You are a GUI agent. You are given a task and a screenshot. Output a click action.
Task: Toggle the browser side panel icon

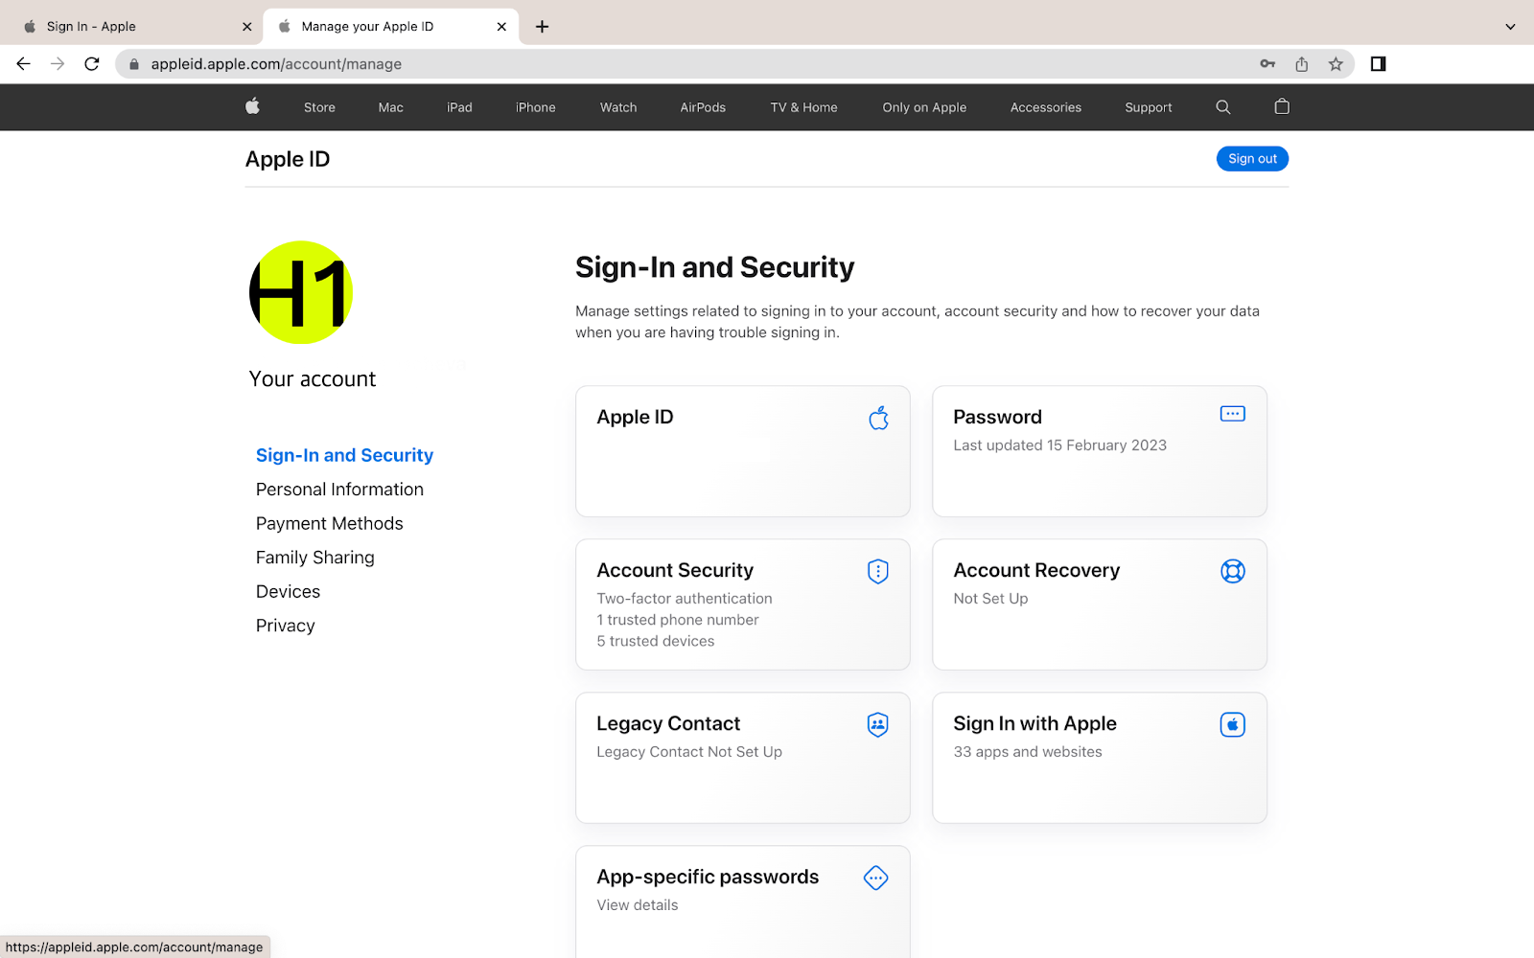point(1378,64)
